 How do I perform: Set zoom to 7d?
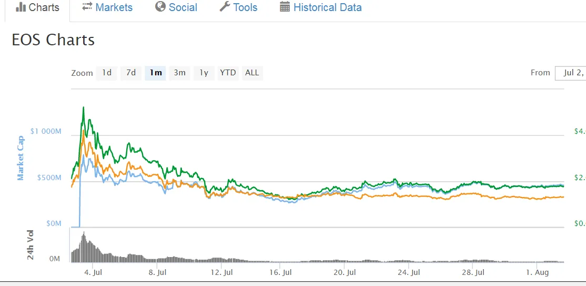click(x=131, y=73)
